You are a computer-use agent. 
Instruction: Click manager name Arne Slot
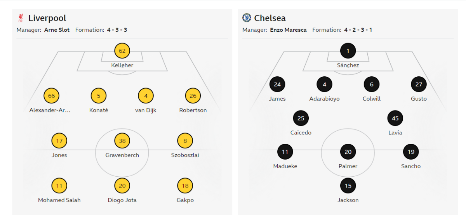57,30
